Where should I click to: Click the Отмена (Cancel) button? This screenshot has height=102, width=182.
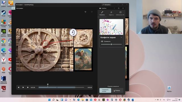[x=117, y=90]
